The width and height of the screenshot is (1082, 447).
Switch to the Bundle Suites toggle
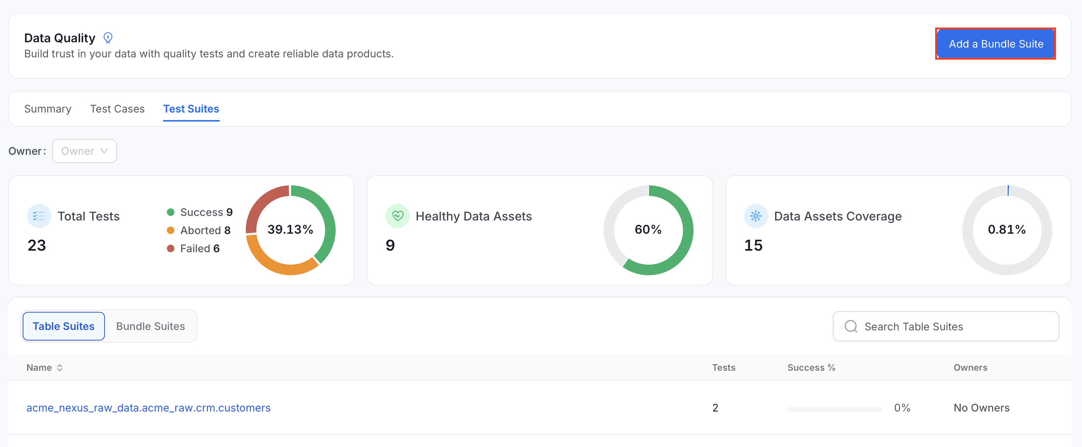[151, 326]
